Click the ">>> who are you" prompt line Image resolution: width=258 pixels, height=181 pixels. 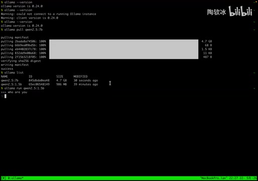[14, 92]
